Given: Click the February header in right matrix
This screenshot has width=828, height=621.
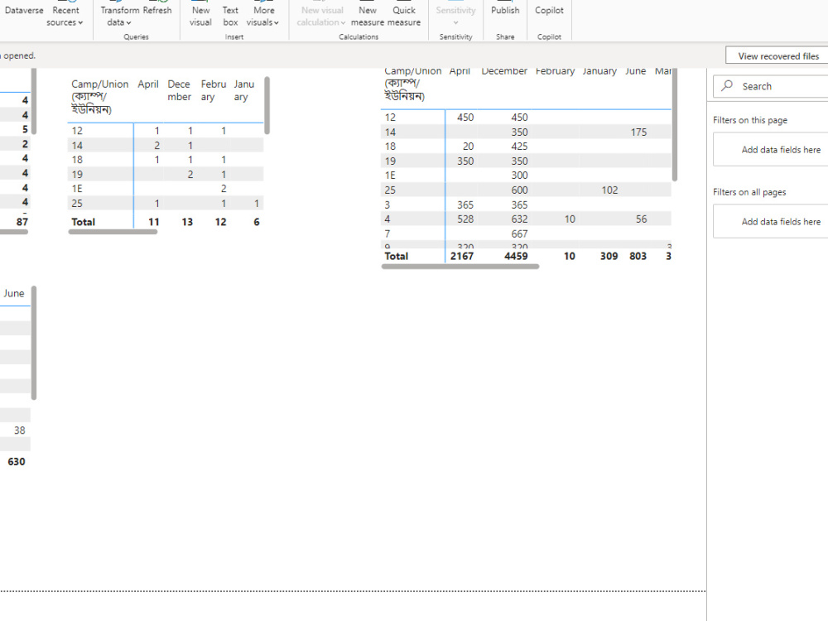Looking at the screenshot, I should pyautogui.click(x=555, y=71).
